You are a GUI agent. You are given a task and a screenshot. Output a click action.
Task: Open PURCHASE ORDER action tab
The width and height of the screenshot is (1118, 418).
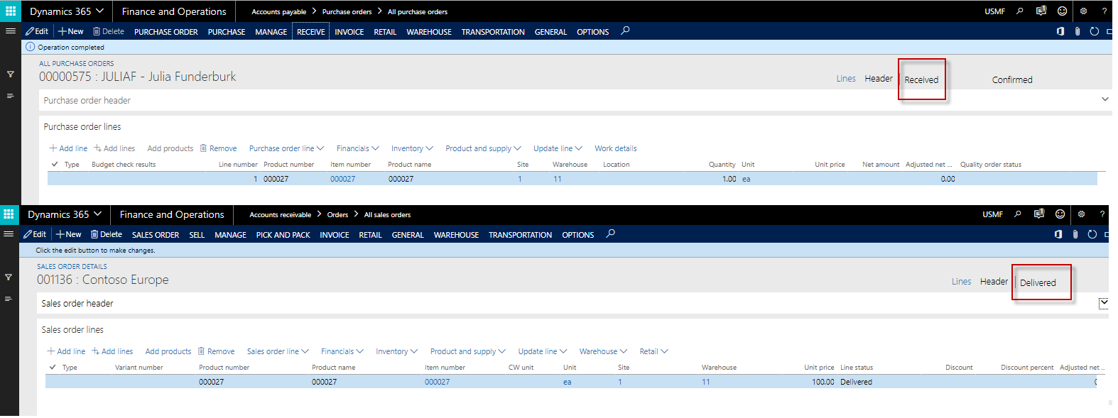click(166, 32)
